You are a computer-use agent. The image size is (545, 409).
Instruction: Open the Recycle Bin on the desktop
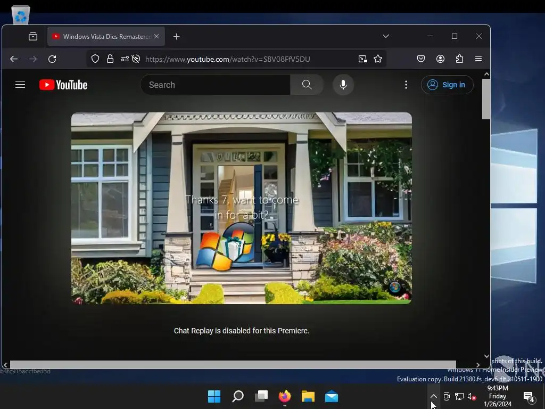21,14
